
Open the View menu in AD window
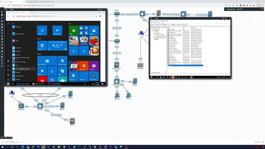click(x=159, y=22)
